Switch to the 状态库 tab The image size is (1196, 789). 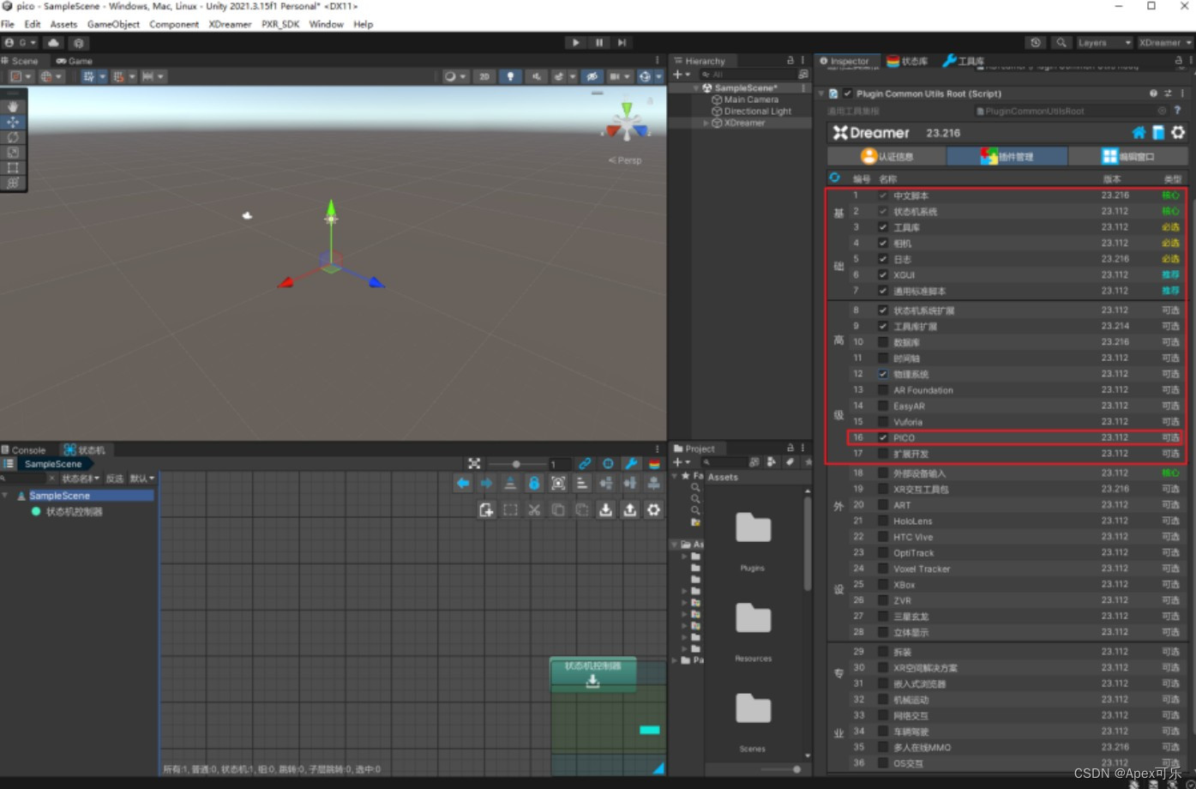pos(907,61)
